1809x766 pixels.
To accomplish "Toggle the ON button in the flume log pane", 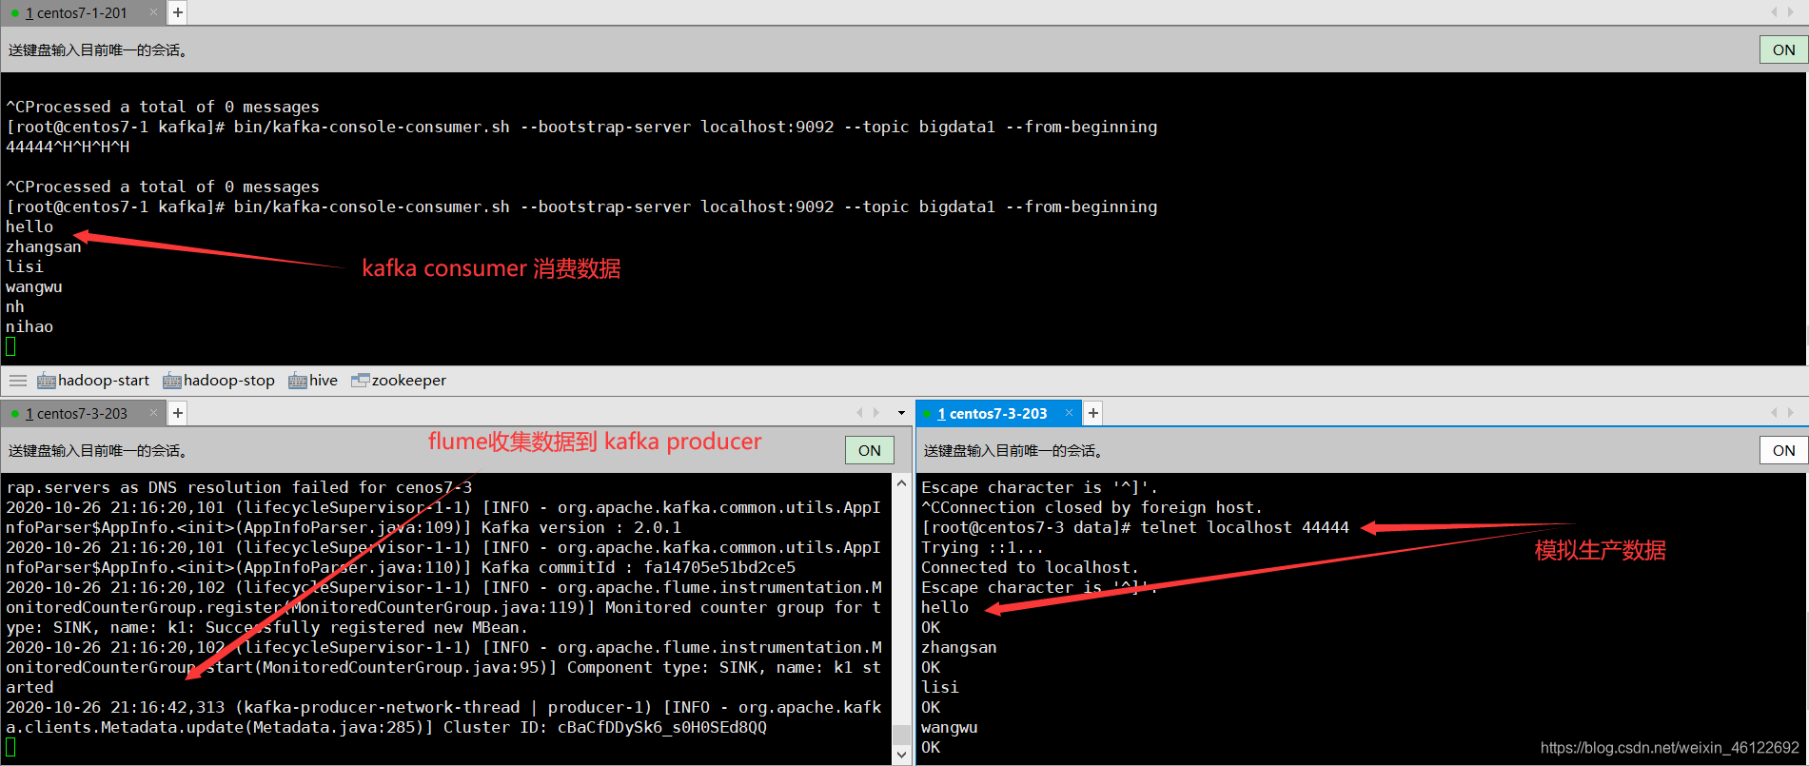I will [x=869, y=451].
